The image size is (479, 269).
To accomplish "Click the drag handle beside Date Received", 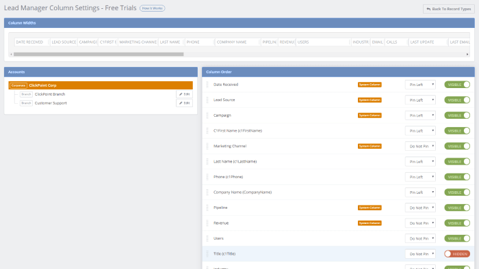I will point(207,85).
